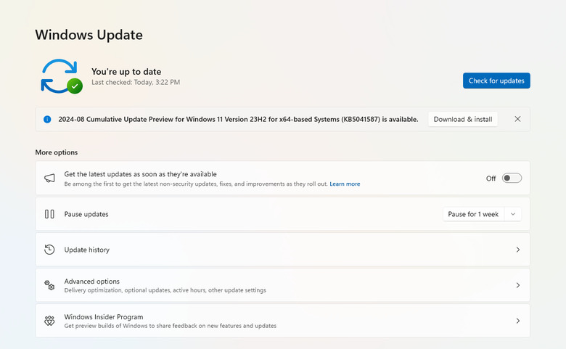Open the Update history entry
566x349 pixels.
[87, 250]
